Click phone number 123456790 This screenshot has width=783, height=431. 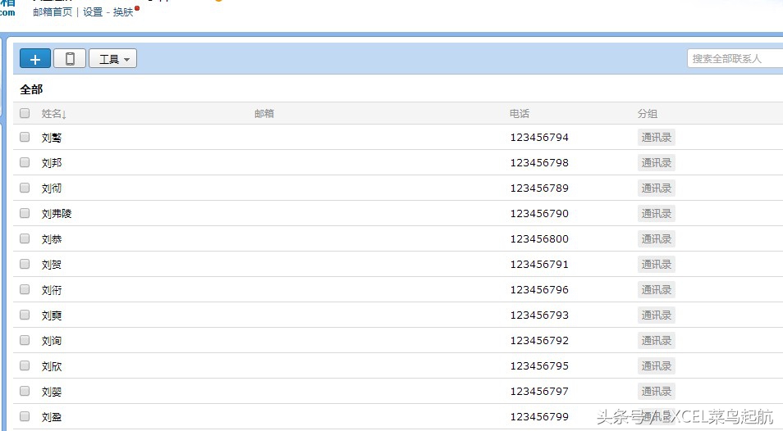(x=539, y=214)
